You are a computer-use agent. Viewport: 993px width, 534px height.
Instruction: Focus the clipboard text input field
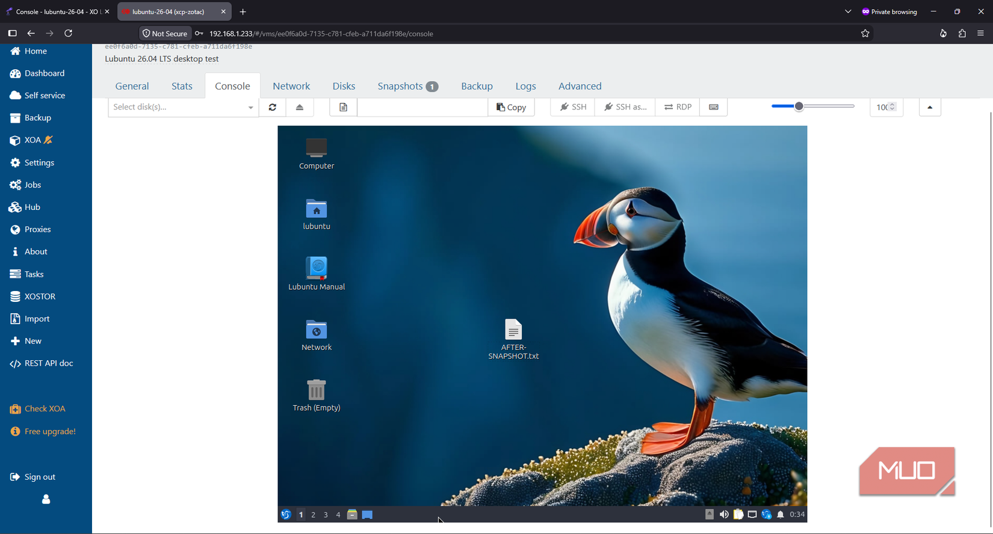pos(422,107)
